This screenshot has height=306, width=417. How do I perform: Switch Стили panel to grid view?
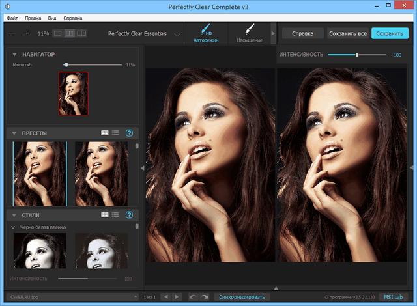[104, 214]
